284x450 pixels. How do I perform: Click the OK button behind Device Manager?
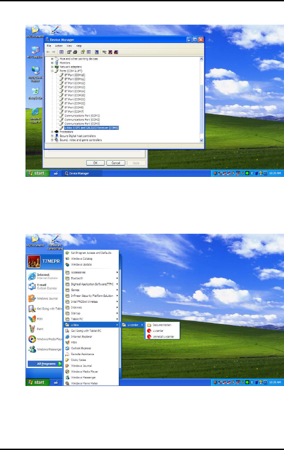pyautogui.click(x=95, y=163)
